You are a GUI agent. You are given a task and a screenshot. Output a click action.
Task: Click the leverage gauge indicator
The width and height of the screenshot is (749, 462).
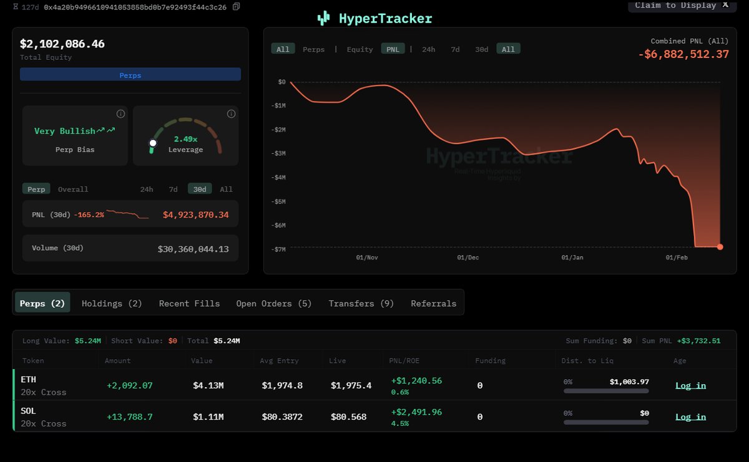(x=153, y=143)
